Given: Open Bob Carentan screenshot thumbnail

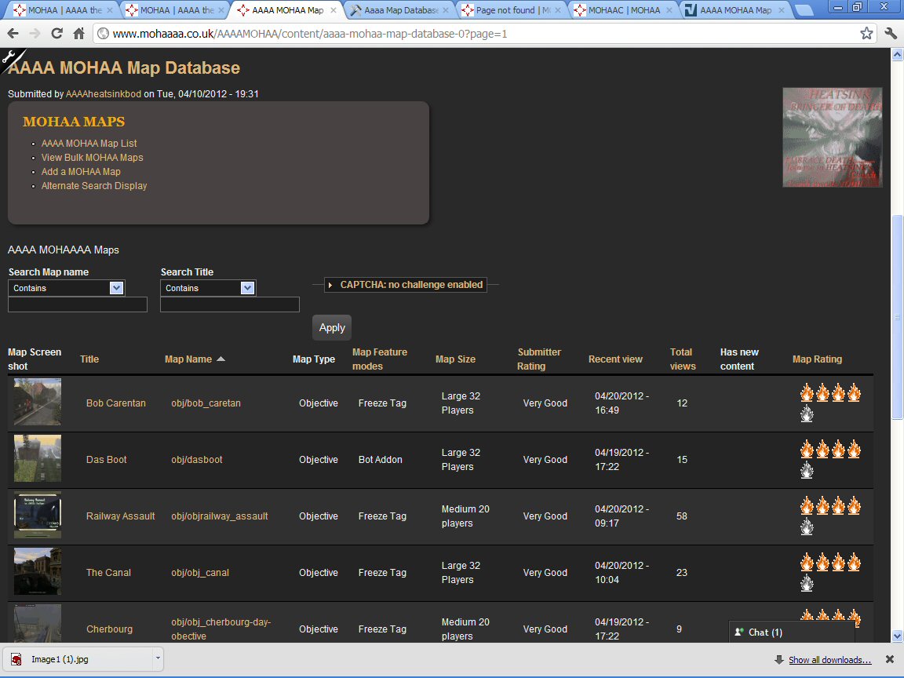Looking at the screenshot, I should pyautogui.click(x=38, y=402).
